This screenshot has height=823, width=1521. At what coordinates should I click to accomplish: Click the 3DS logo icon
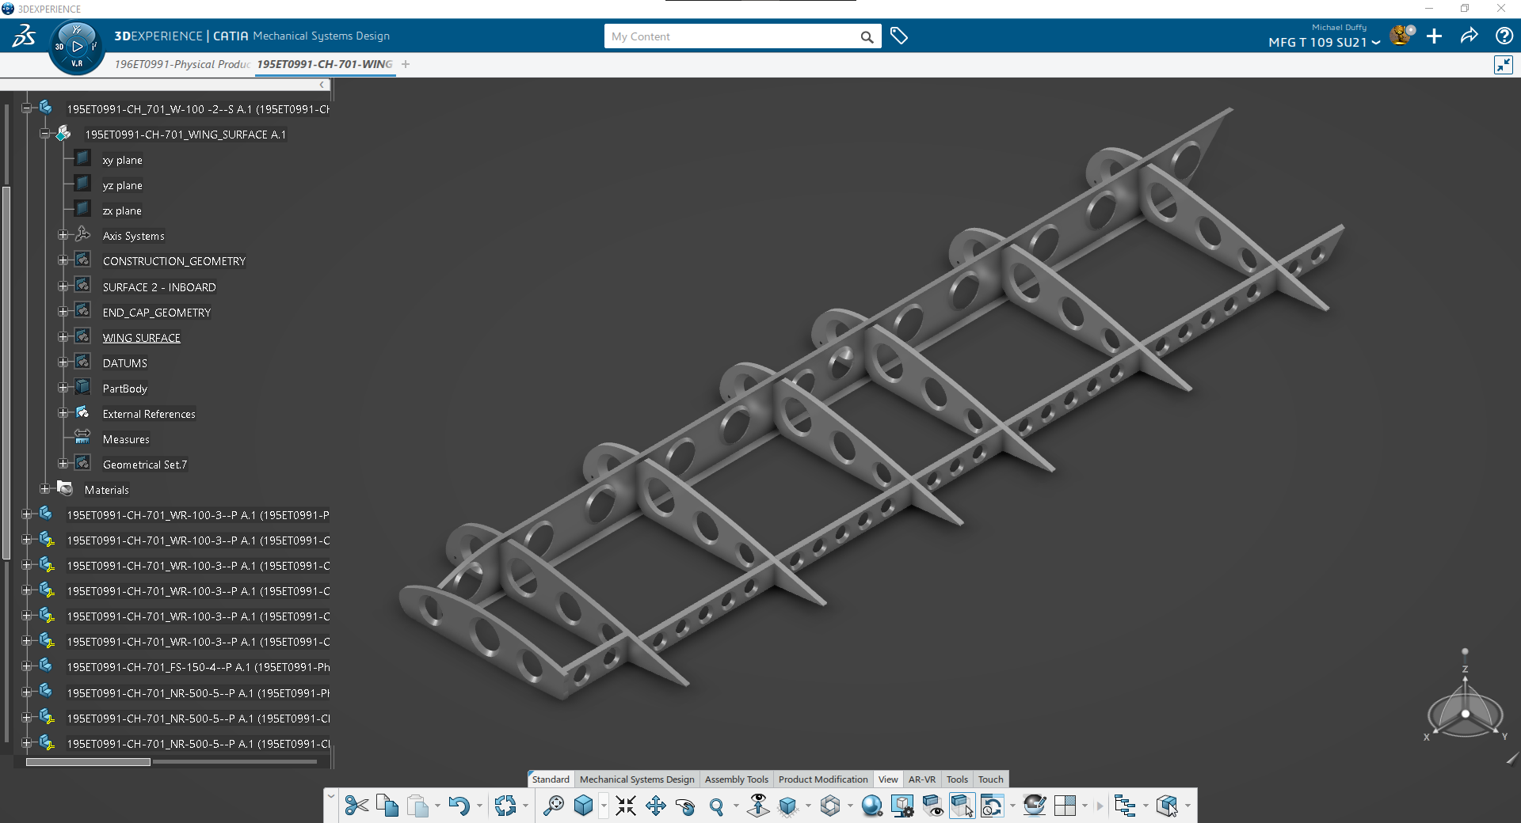click(x=24, y=36)
